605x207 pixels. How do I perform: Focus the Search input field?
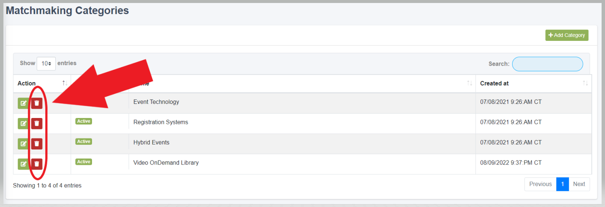[547, 64]
